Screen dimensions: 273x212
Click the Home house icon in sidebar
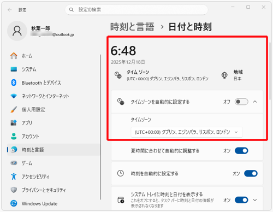[x=14, y=56]
